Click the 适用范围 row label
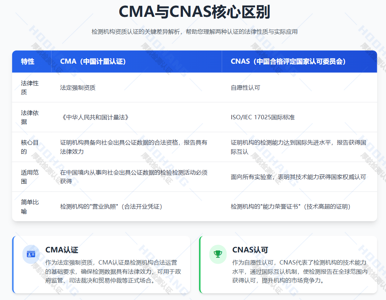386x300 pixels. tap(30, 177)
